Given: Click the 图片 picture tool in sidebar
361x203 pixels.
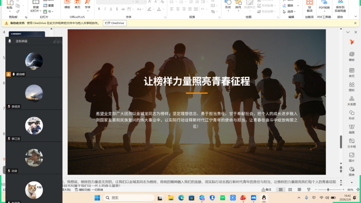Looking at the screenshot, I should point(351,157).
